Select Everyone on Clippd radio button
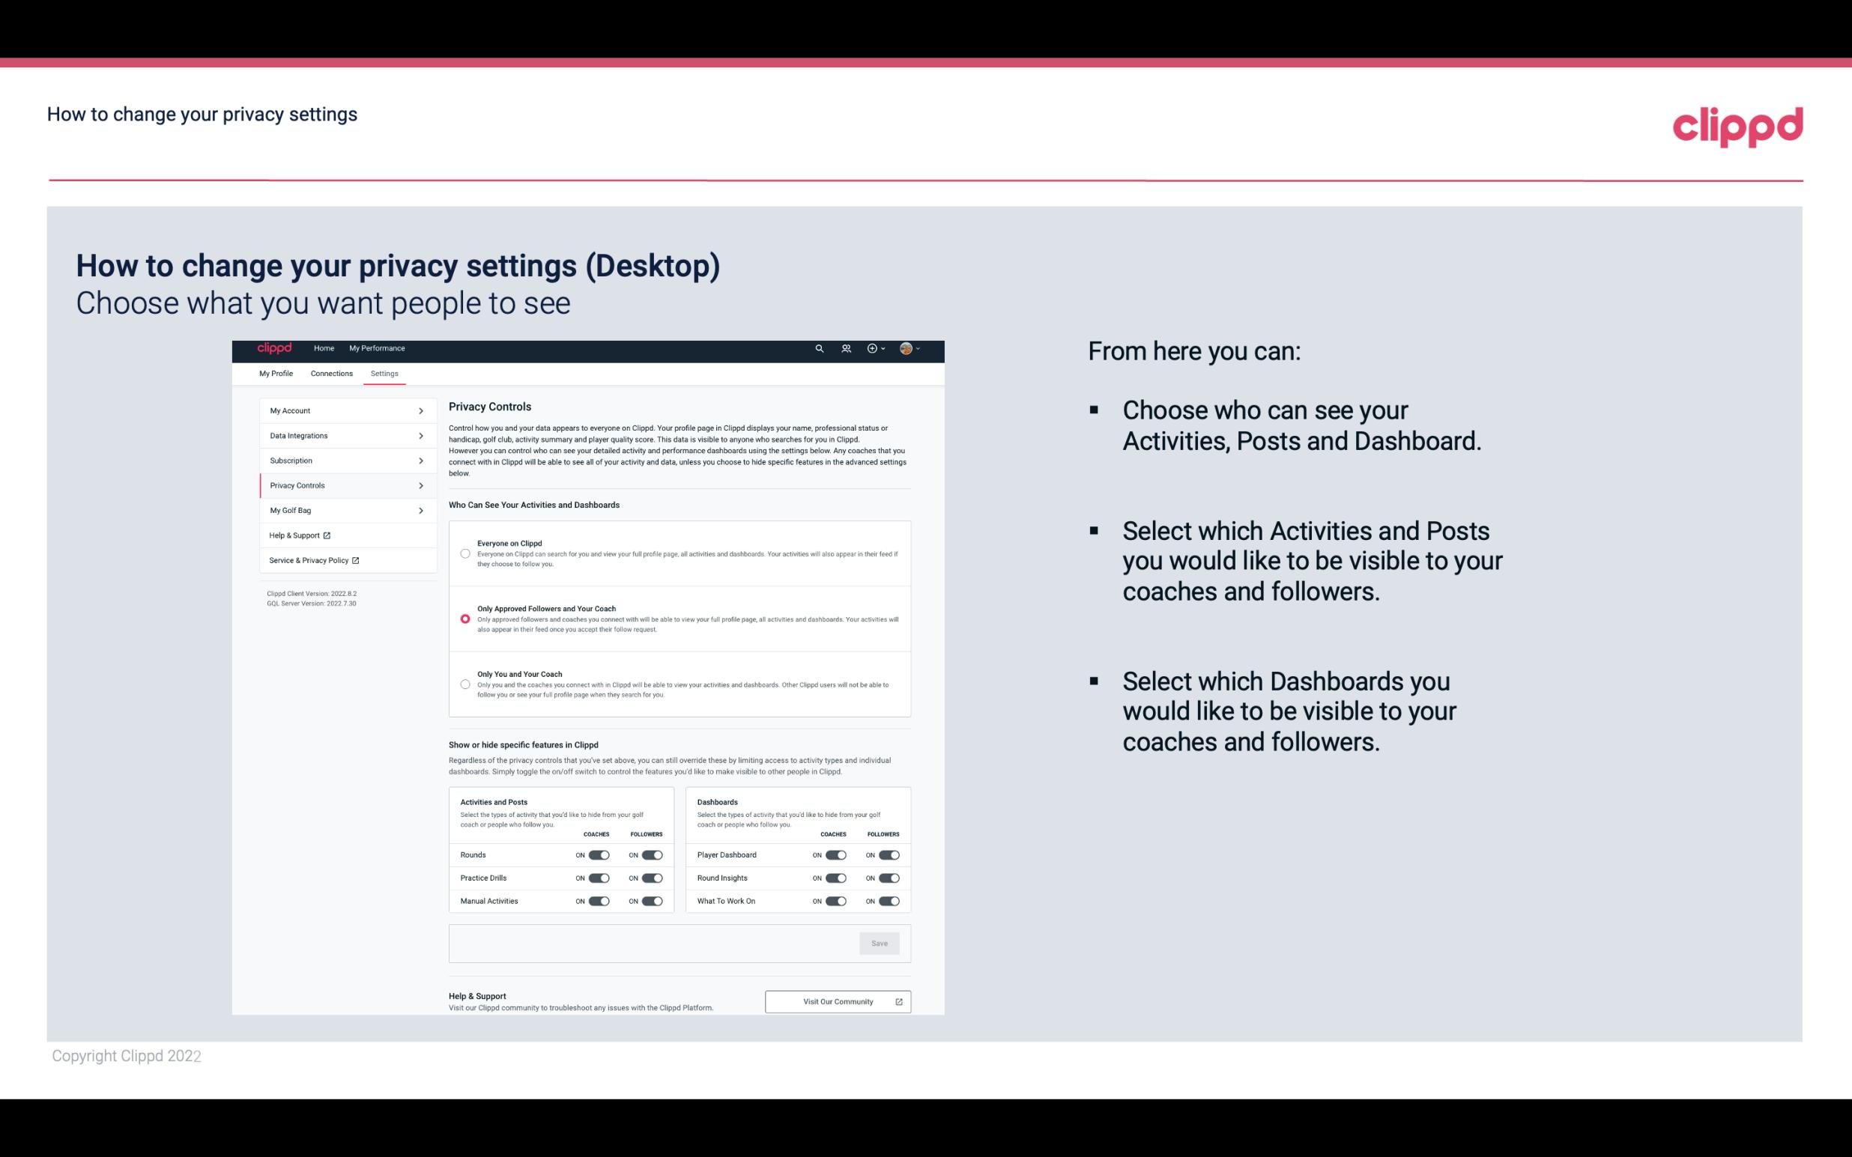This screenshot has width=1852, height=1157. (x=465, y=552)
